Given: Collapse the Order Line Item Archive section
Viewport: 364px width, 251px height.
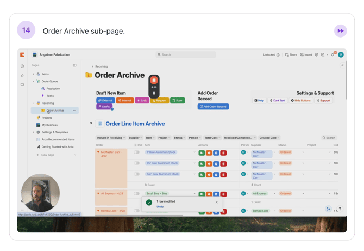Looking at the screenshot, I should point(91,124).
